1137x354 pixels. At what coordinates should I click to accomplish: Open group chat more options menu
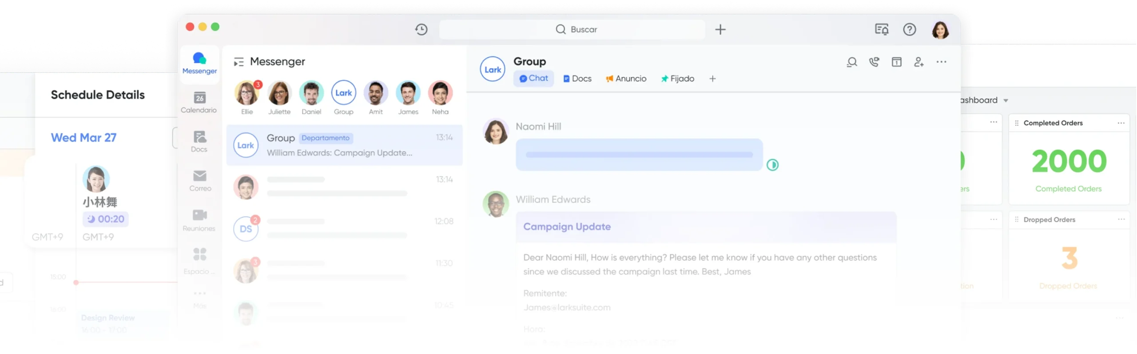(x=941, y=62)
